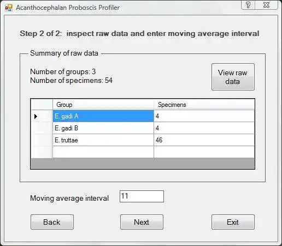
Task: Click the empty new-row Group cell
Action: pos(103,152)
